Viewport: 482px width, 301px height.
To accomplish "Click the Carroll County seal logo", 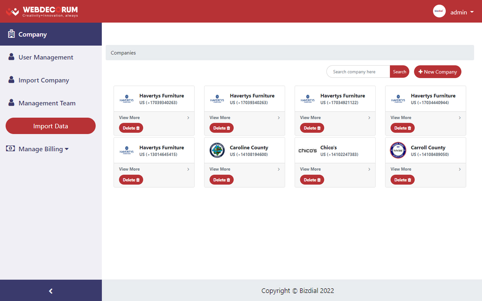I will 398,150.
